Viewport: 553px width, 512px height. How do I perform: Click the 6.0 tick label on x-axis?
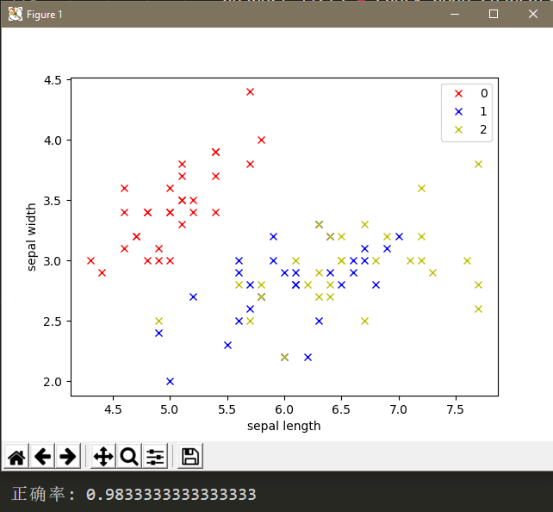284,409
